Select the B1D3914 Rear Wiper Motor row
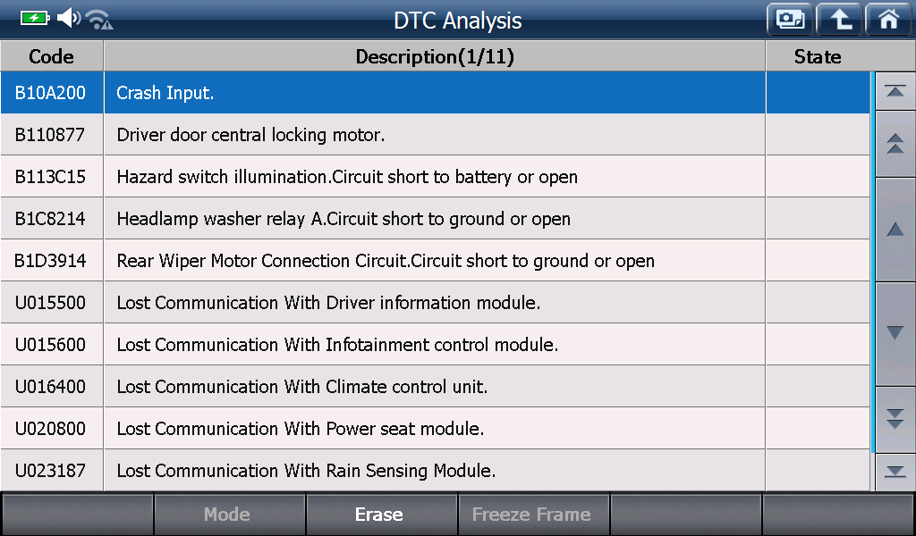 (436, 261)
